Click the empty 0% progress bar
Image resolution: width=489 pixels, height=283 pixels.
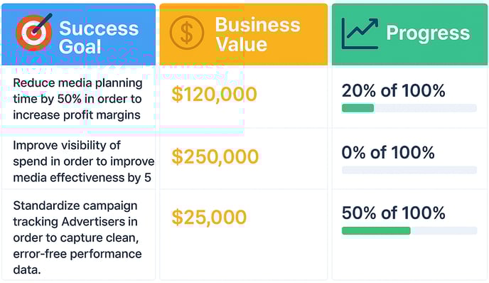(x=409, y=170)
